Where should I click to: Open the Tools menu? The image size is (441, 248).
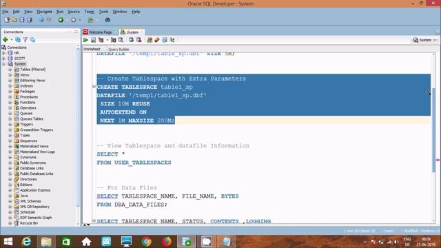103,12
